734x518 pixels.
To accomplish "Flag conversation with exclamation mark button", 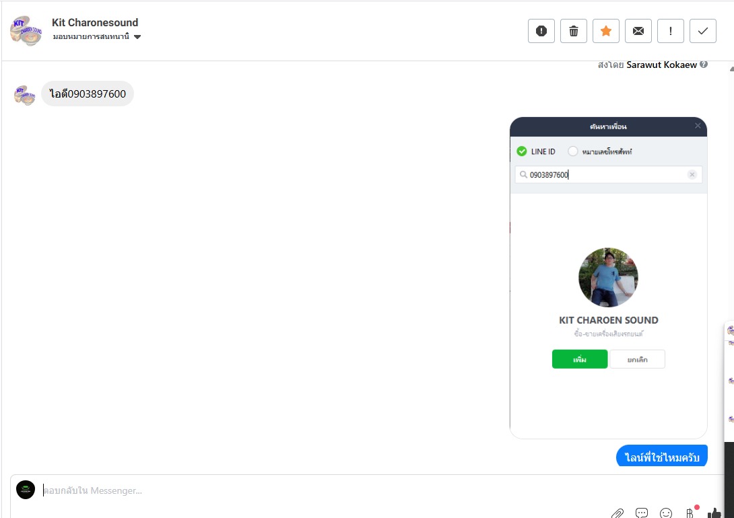I will pyautogui.click(x=670, y=31).
